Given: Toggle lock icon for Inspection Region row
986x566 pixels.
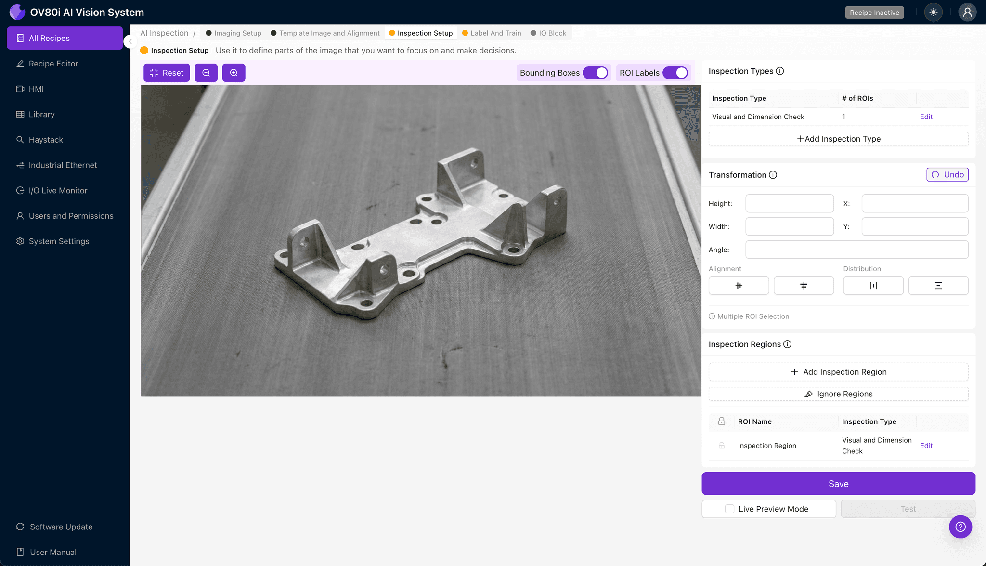Looking at the screenshot, I should 722,446.
